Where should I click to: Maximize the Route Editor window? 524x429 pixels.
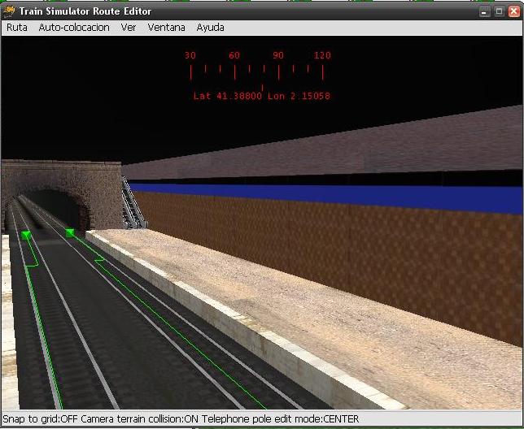tap(499, 11)
